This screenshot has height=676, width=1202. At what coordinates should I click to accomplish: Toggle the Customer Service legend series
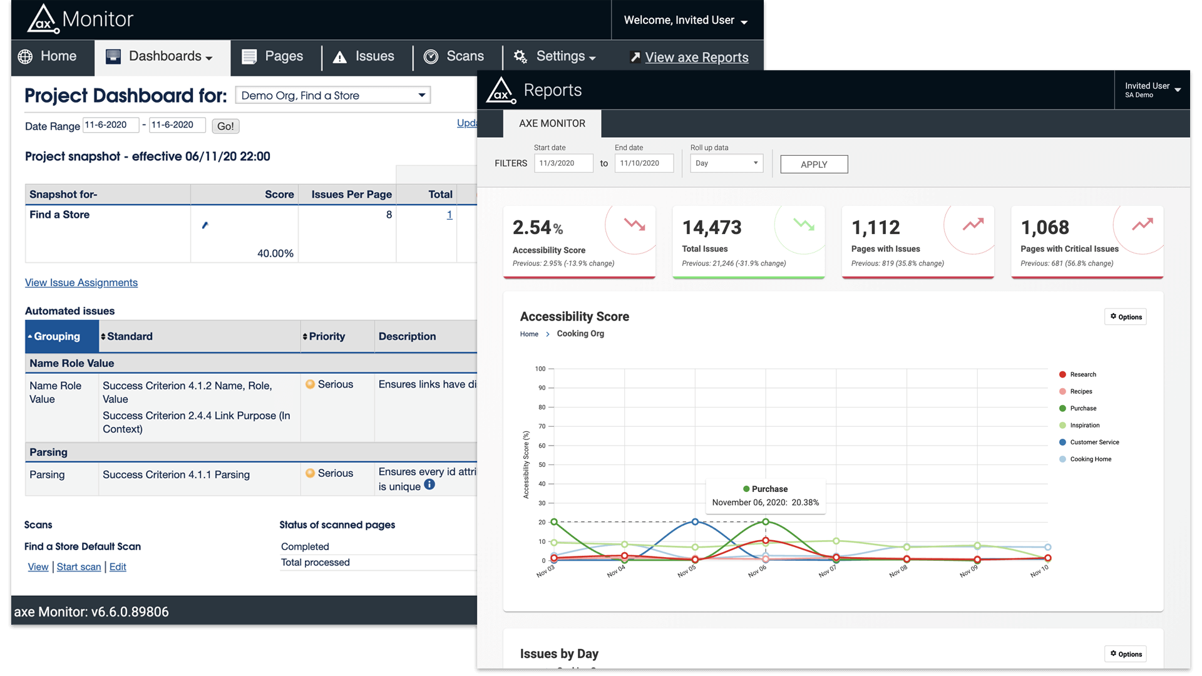(1094, 442)
